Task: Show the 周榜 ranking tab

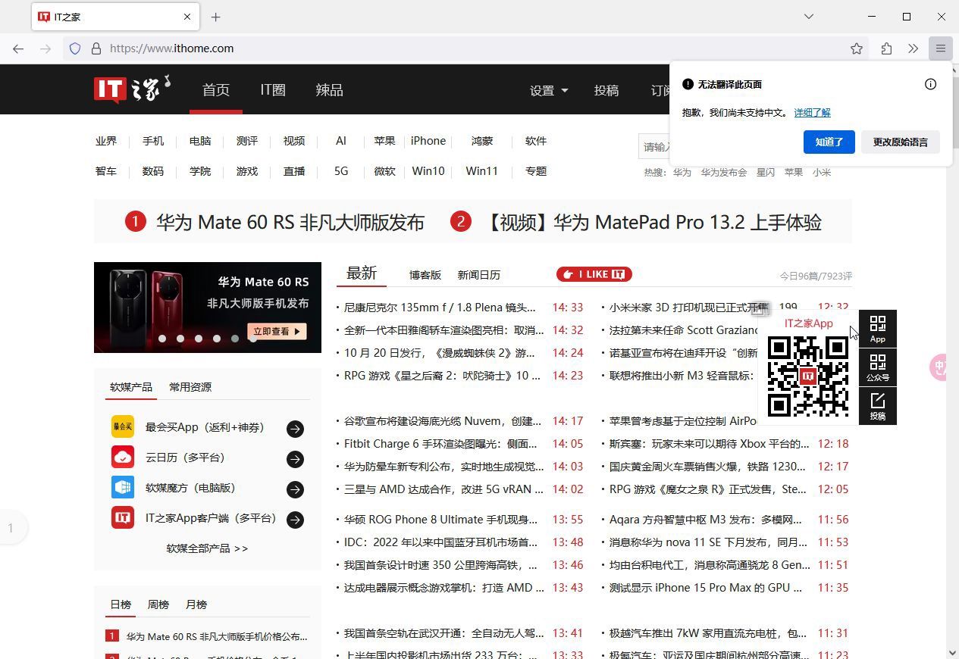Action: pos(158,604)
